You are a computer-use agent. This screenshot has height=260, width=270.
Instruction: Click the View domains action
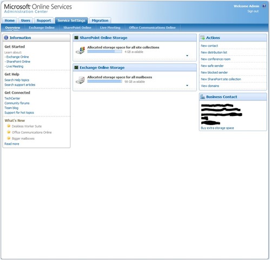click(x=210, y=86)
